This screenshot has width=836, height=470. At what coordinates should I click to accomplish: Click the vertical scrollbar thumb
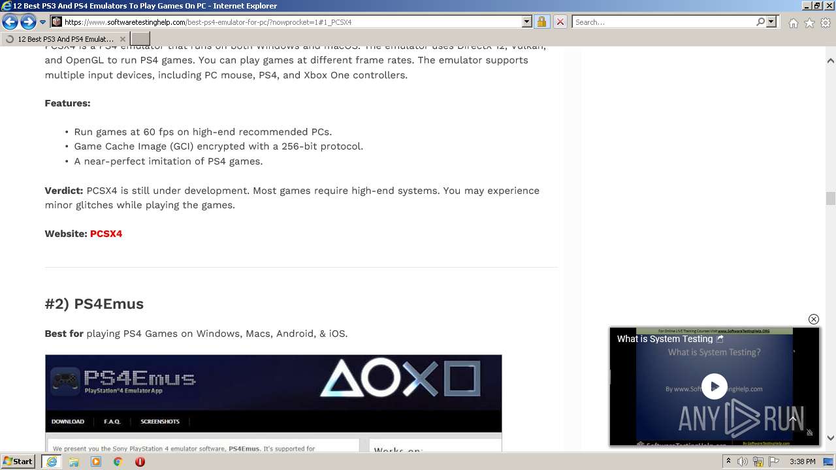click(x=831, y=198)
